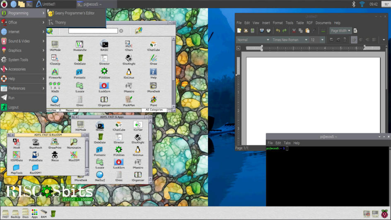Click the new document icon in AbiWord toolbar
The height and width of the screenshot is (220, 391).
[239, 31]
